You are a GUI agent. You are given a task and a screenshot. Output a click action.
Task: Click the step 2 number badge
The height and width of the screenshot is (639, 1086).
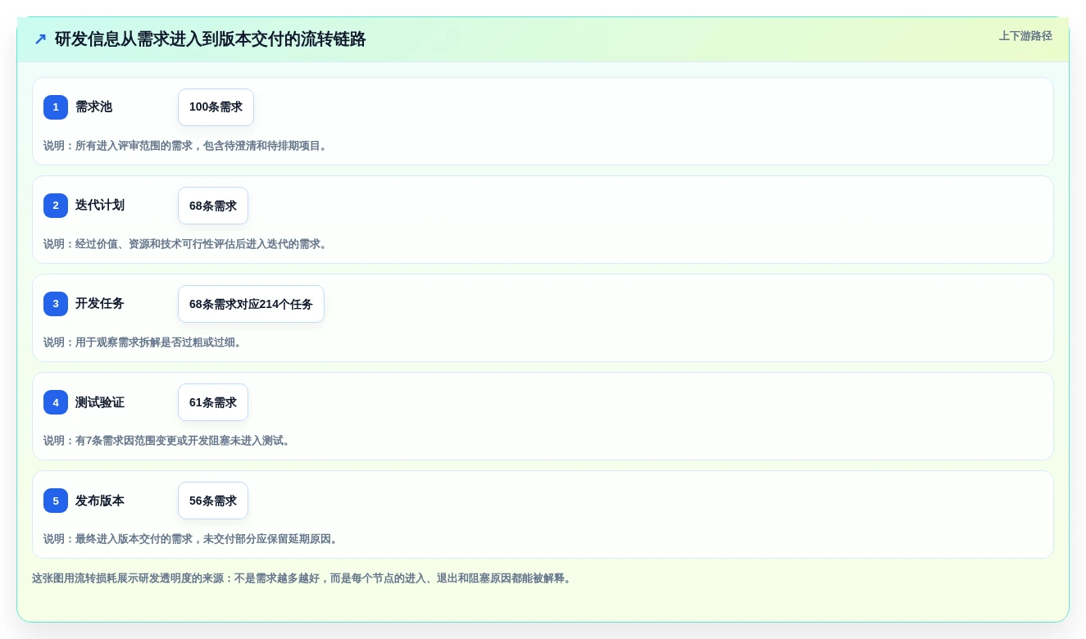[x=56, y=206]
